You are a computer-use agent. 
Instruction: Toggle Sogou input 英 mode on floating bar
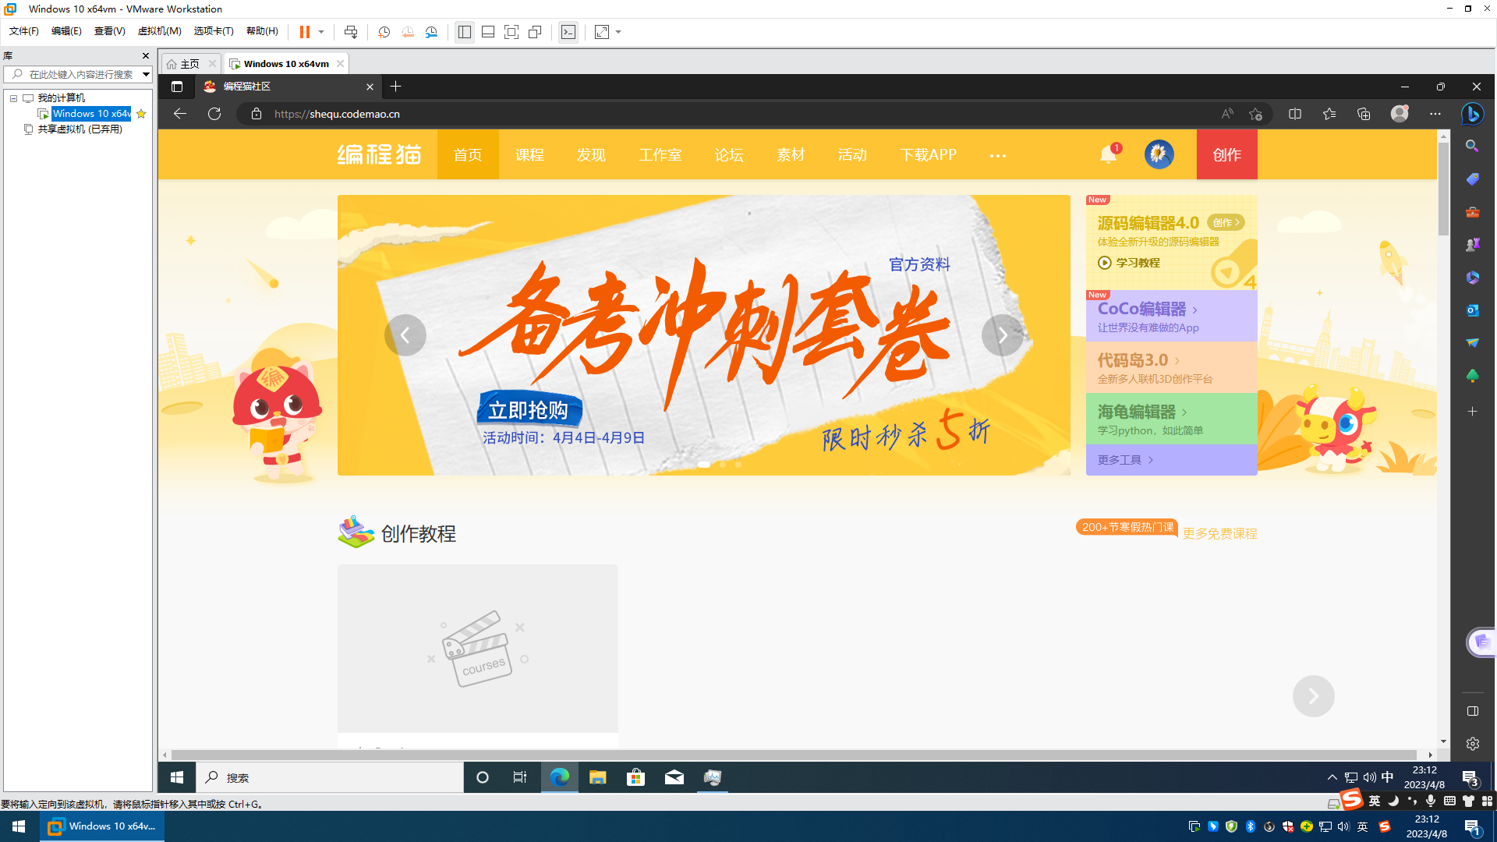point(1375,801)
